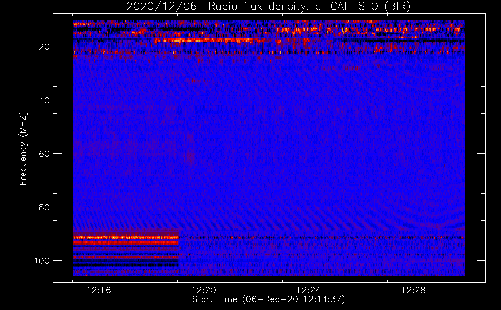Click the 'Frequency (MHZ)' axis label
The width and height of the screenshot is (501, 310).
click(23, 149)
